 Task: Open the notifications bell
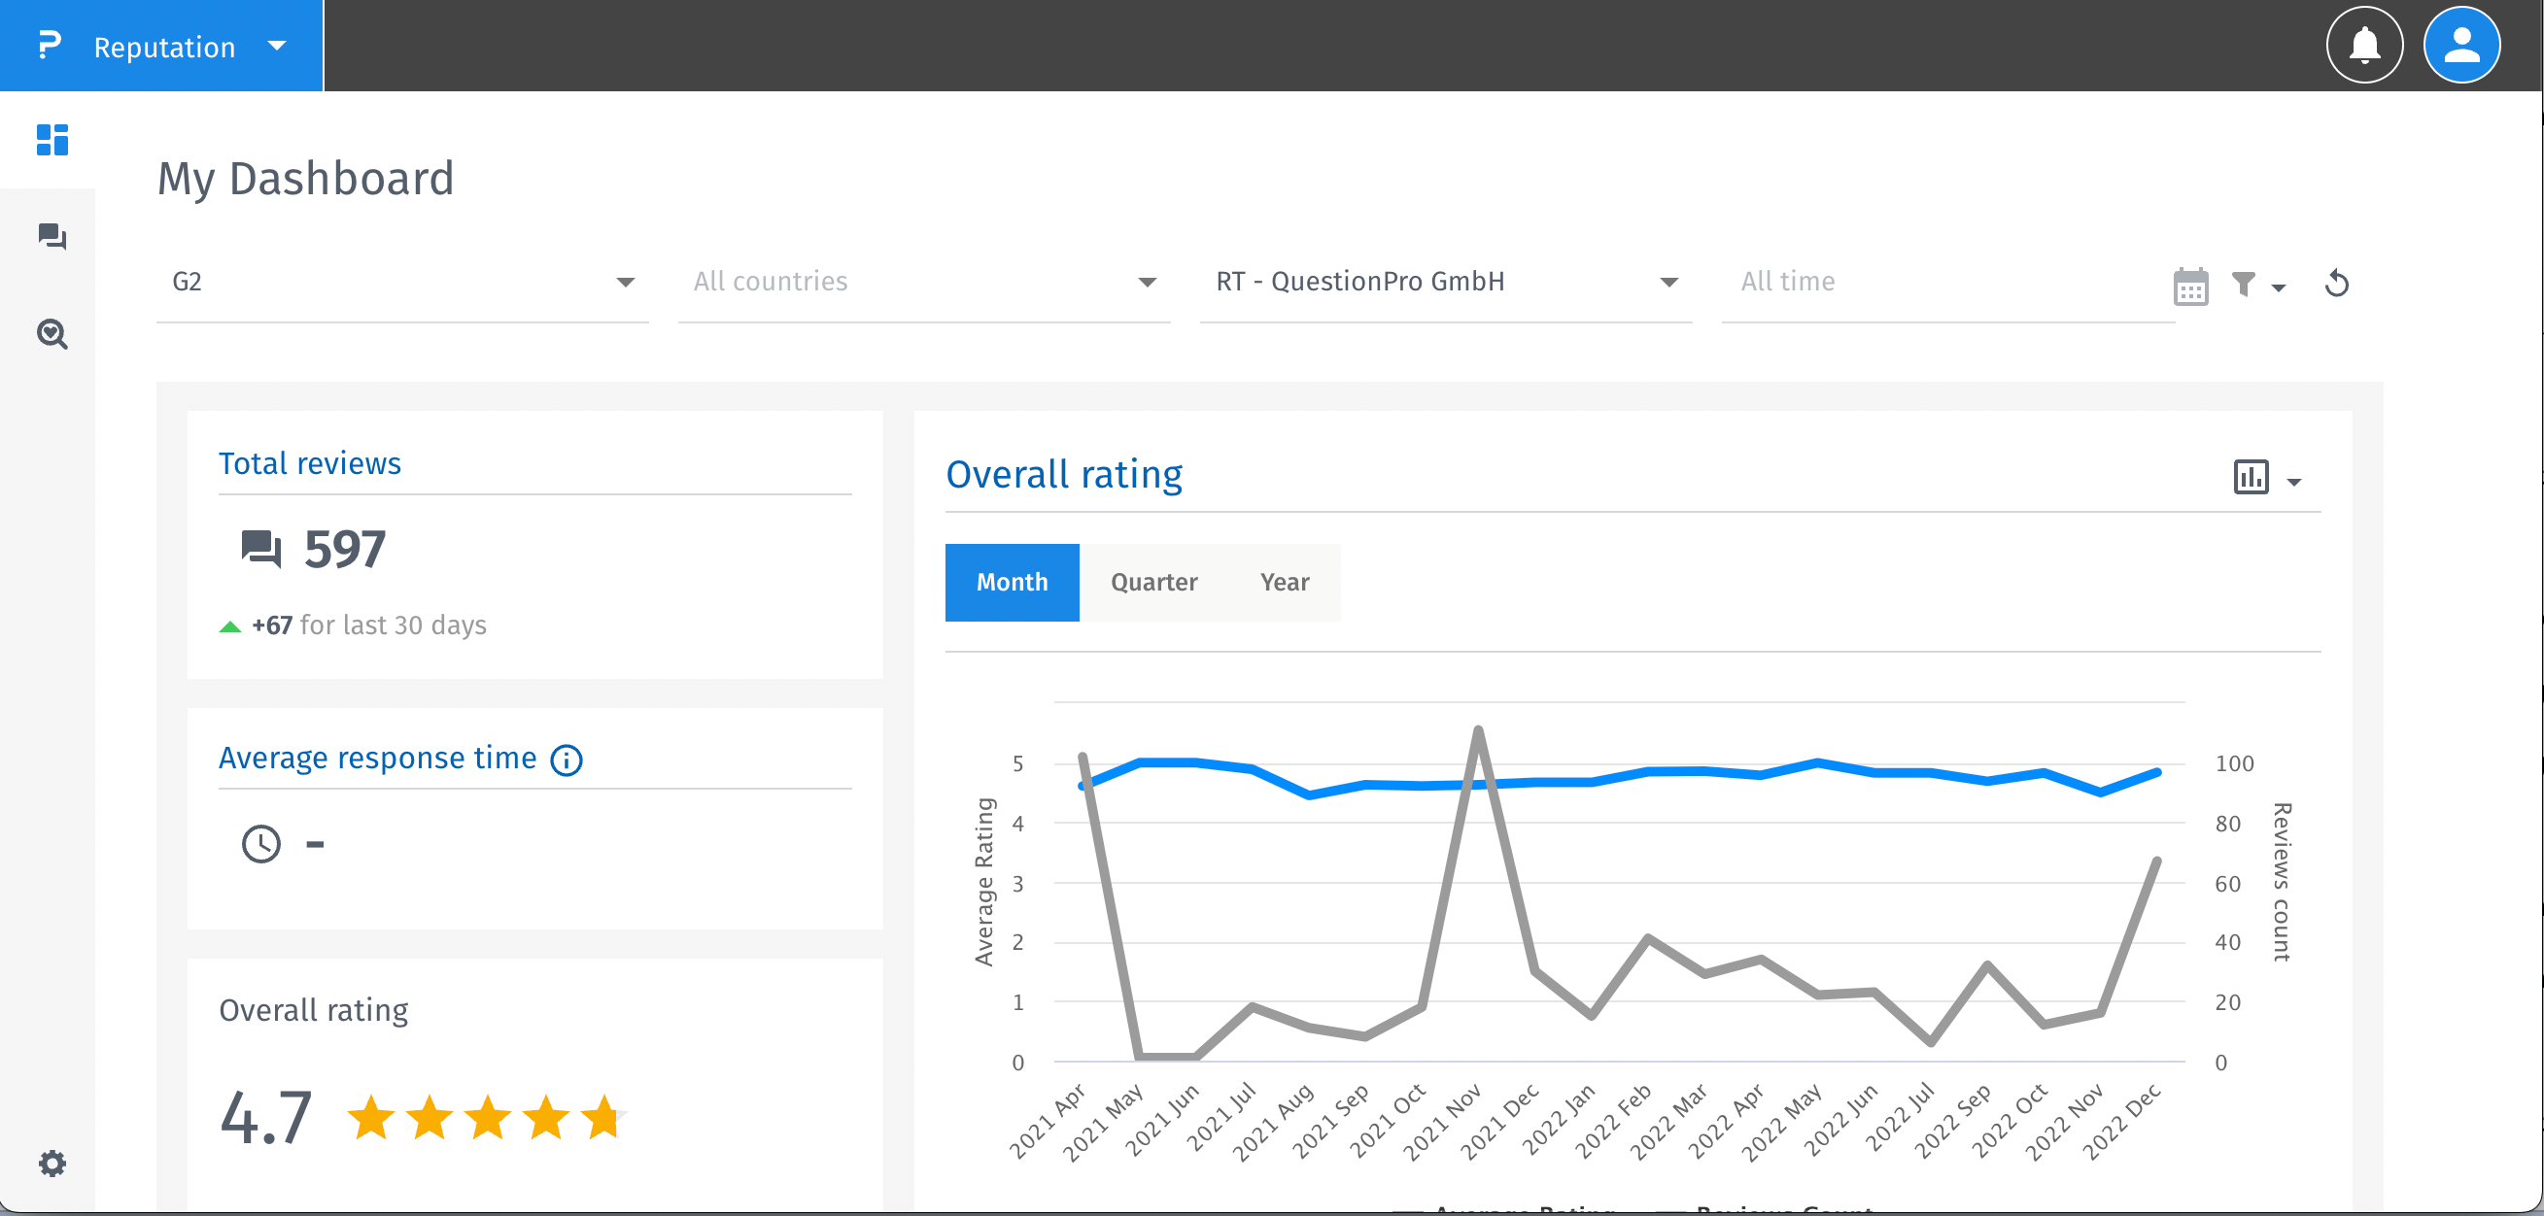click(x=2364, y=46)
